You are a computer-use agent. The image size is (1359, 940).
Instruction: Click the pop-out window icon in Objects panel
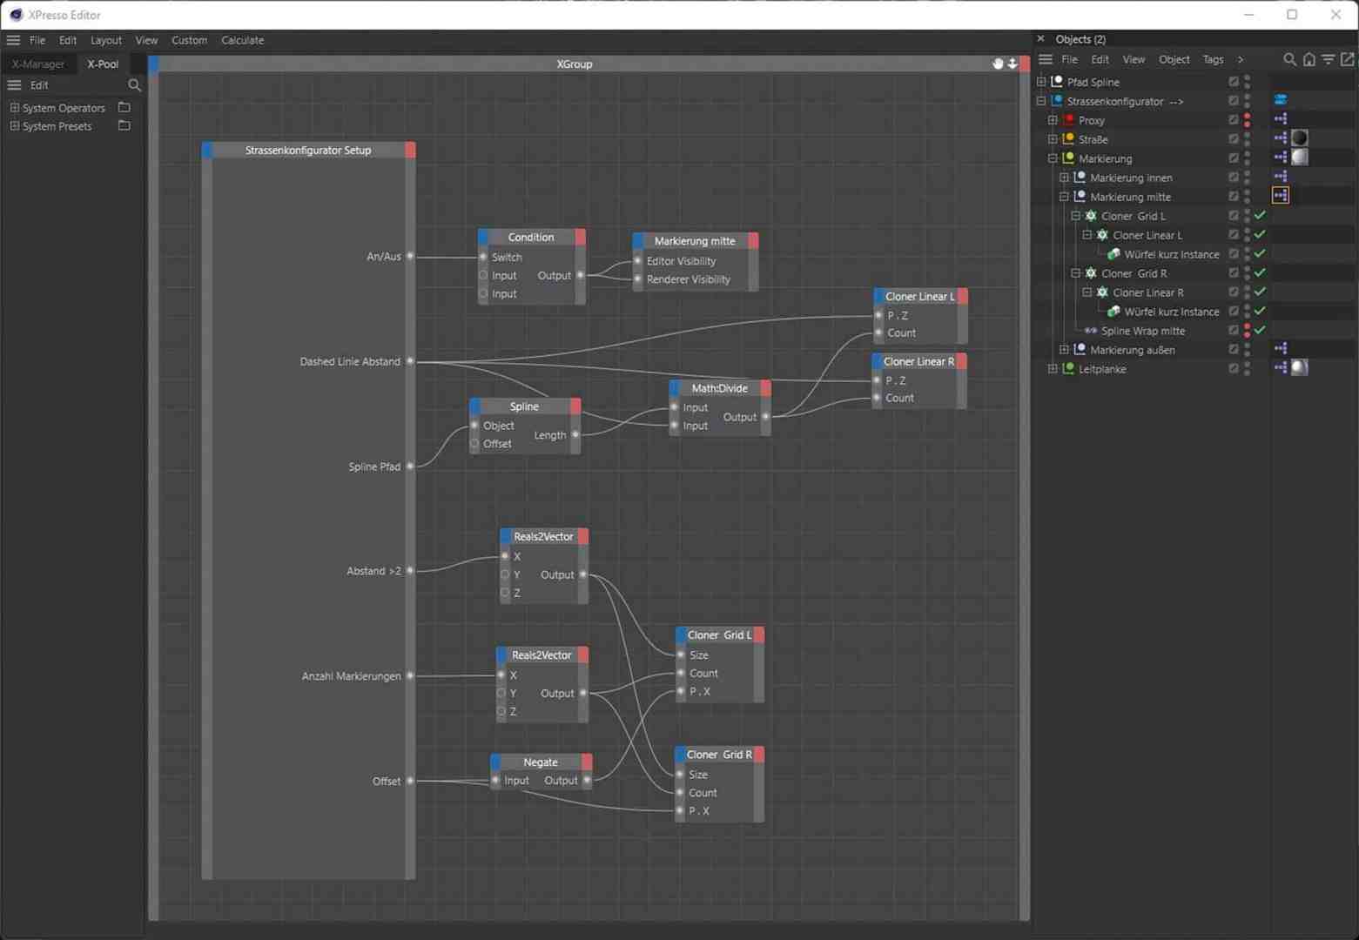tap(1348, 59)
